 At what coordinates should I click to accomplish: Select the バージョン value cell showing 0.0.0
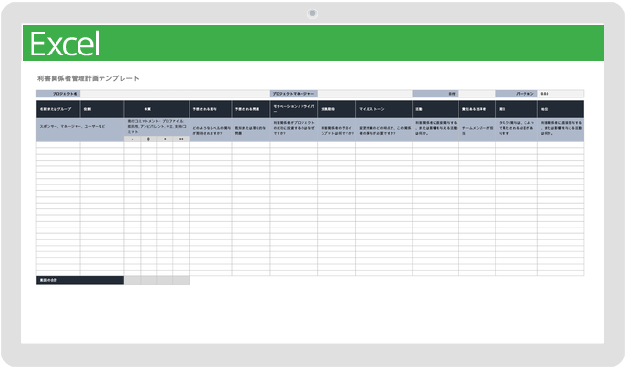(x=560, y=94)
